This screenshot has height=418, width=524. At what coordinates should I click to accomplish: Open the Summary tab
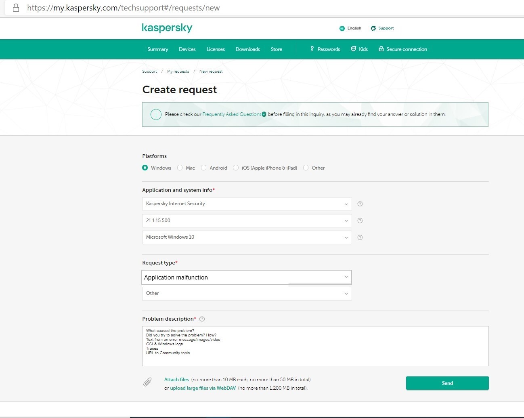click(x=158, y=49)
